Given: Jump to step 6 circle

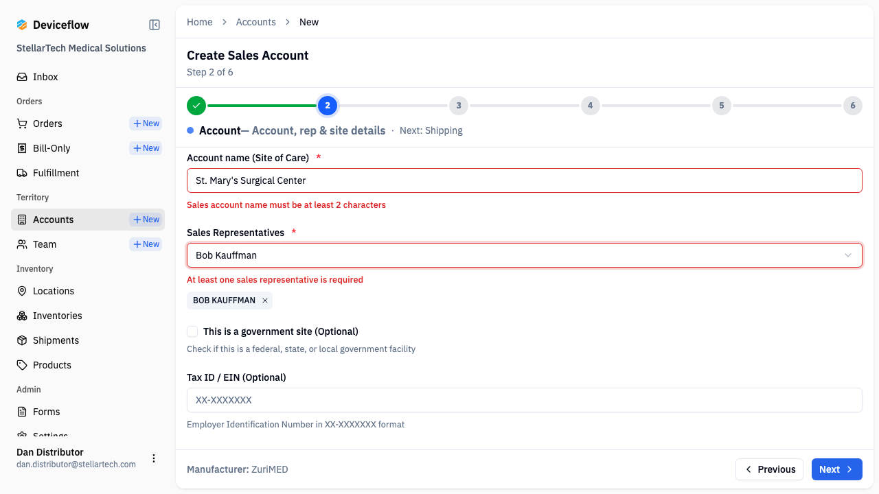Looking at the screenshot, I should point(853,106).
